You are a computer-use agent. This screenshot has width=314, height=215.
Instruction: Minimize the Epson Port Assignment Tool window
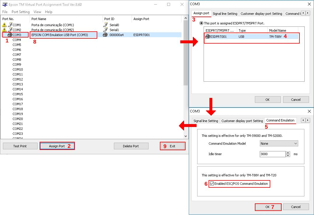point(156,4)
